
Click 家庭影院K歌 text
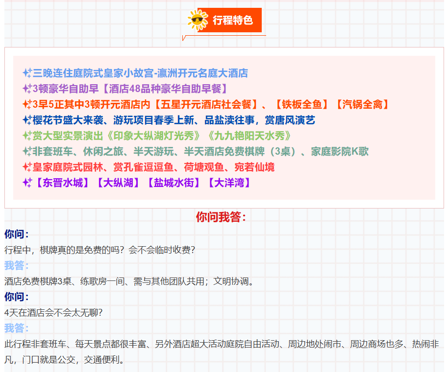coord(340,151)
